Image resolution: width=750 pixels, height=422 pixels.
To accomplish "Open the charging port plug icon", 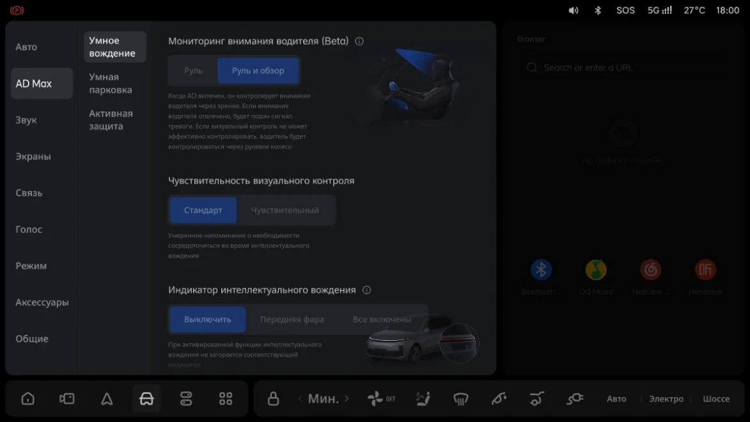I will 575,398.
